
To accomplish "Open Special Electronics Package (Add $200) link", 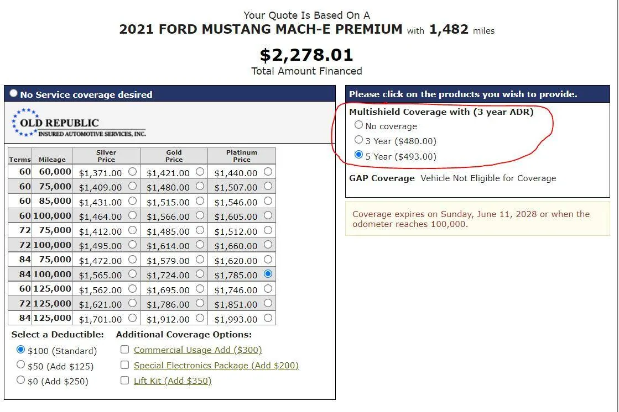I will point(216,366).
